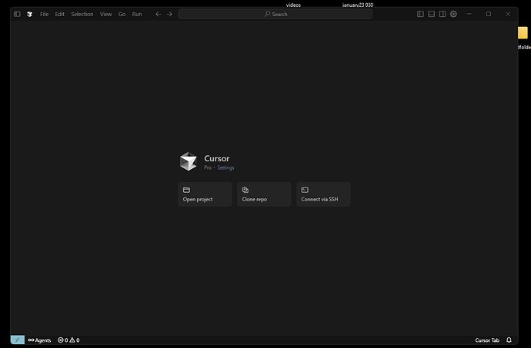Viewport: 531px width, 348px height.
Task: Toggle right sidebar layout icon
Action: (442, 14)
